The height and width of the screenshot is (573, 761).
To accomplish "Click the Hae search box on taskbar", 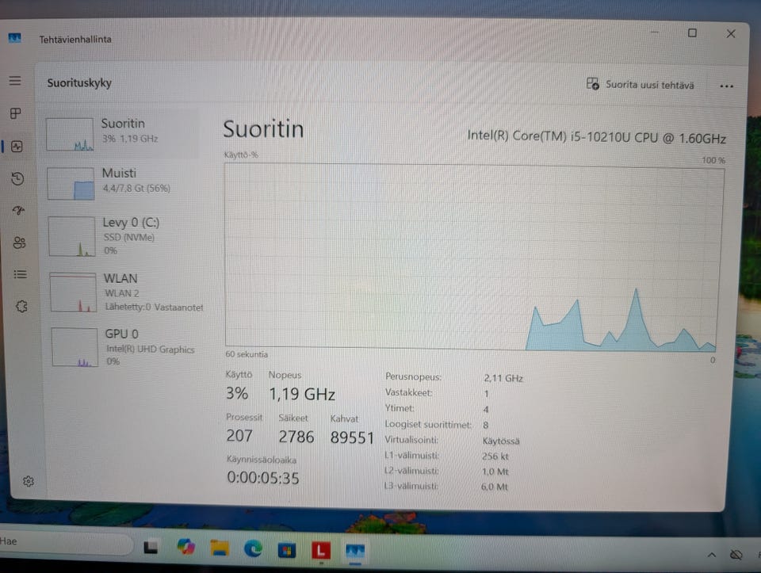I will (66, 543).
